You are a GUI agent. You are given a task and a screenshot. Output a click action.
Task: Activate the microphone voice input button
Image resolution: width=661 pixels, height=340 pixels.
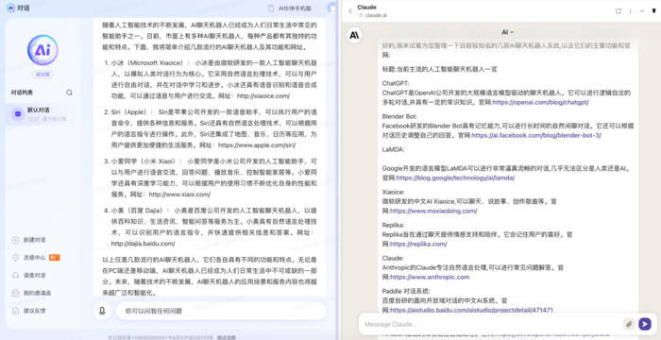click(102, 311)
